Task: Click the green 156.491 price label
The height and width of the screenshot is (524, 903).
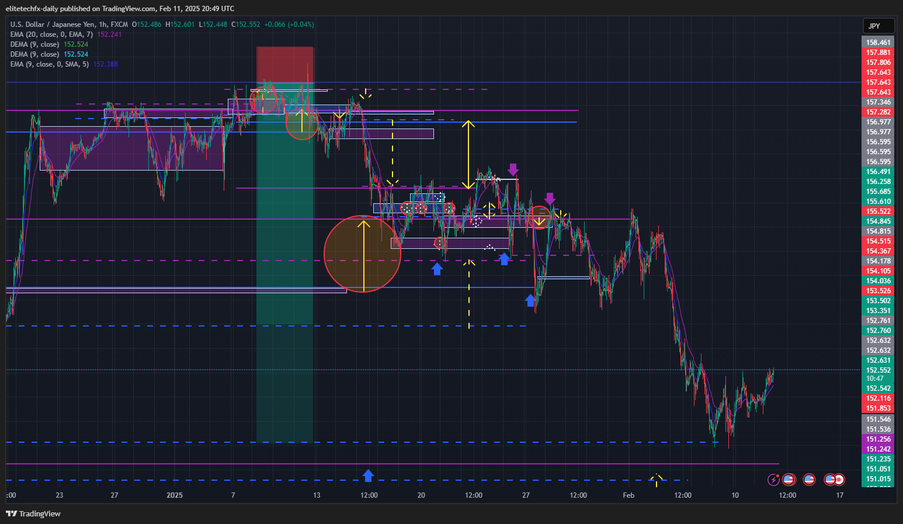Action: (x=878, y=172)
